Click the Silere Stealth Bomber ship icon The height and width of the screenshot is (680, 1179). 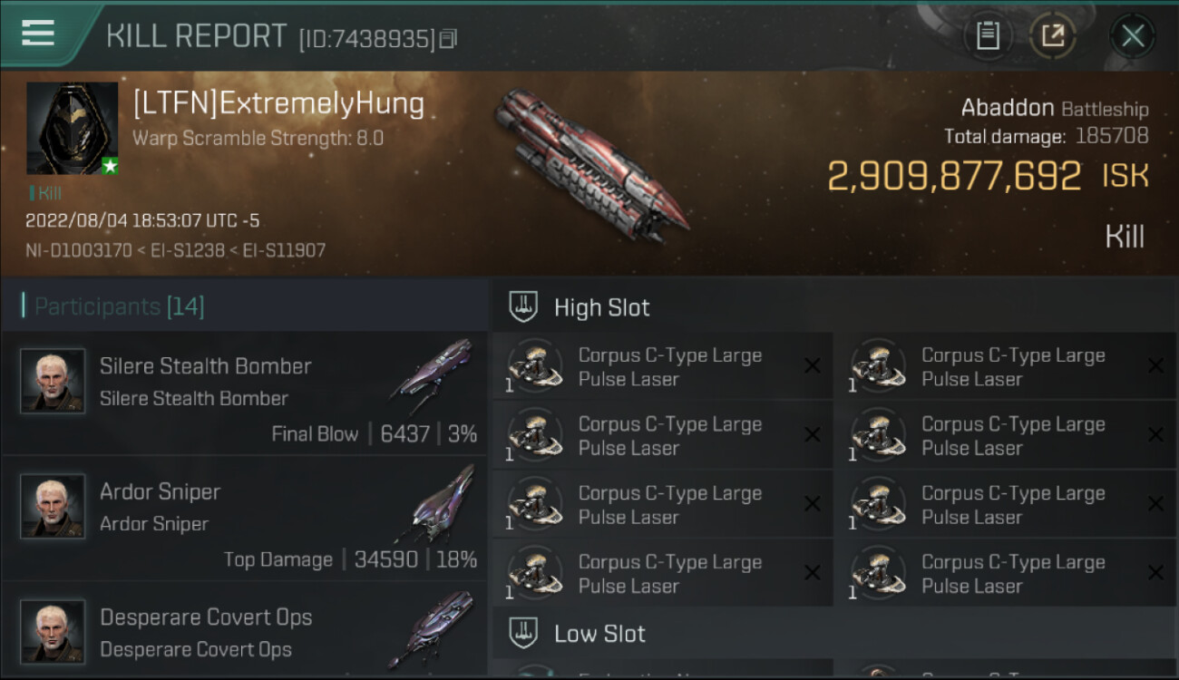click(434, 370)
